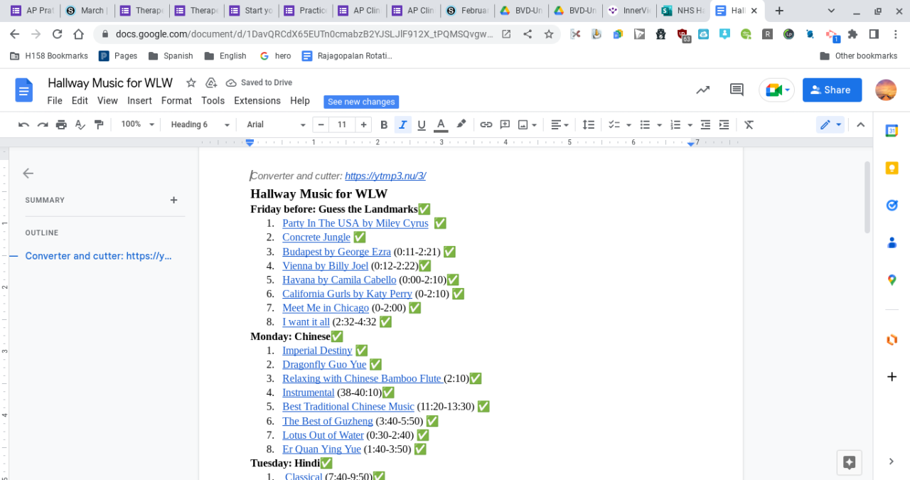Click the bulleted list icon
Image resolution: width=910 pixels, height=480 pixels.
(x=645, y=124)
